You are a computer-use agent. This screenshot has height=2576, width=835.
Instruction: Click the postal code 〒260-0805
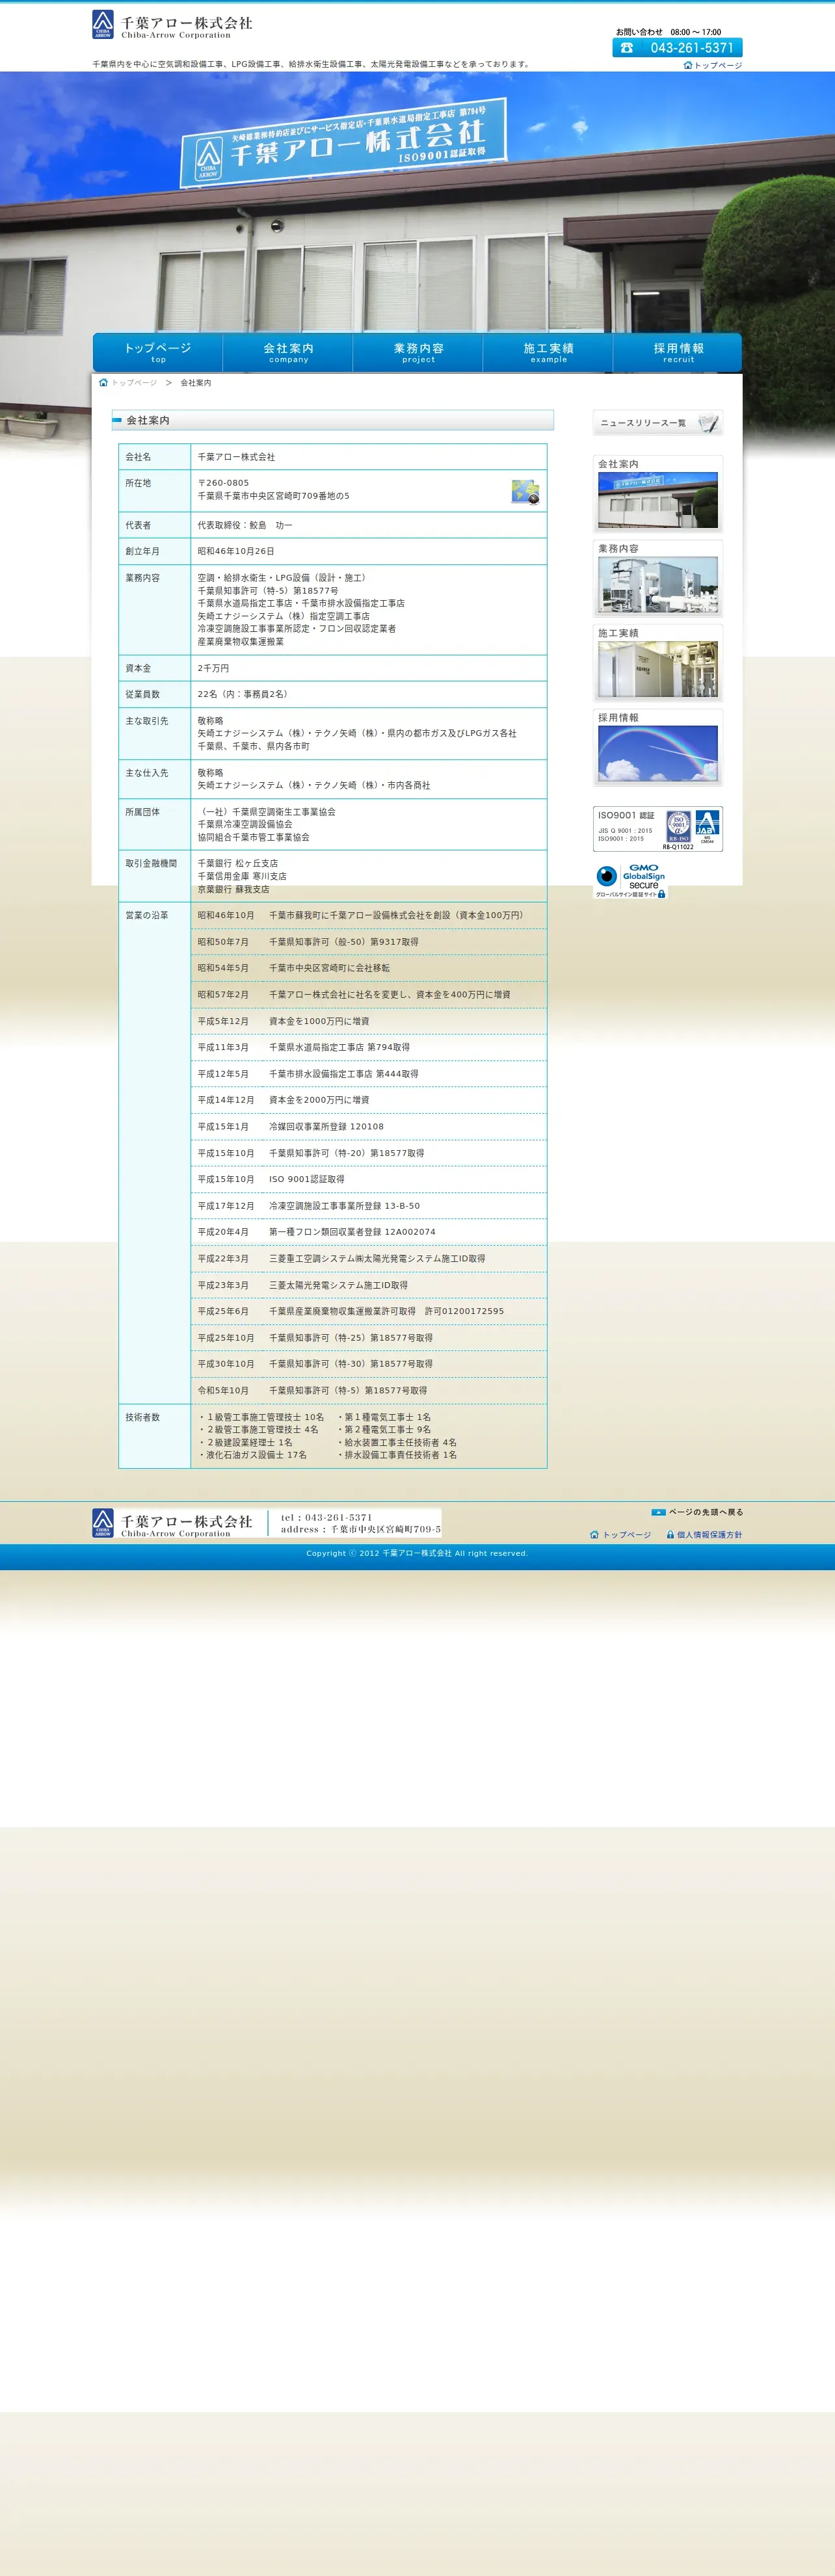point(223,483)
